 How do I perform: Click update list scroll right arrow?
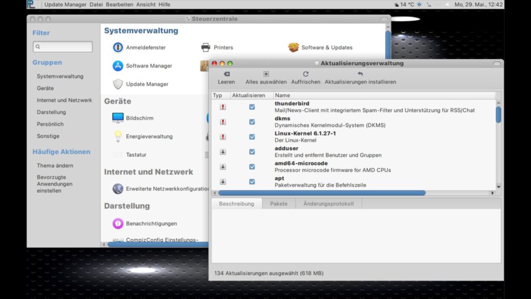click(493, 193)
